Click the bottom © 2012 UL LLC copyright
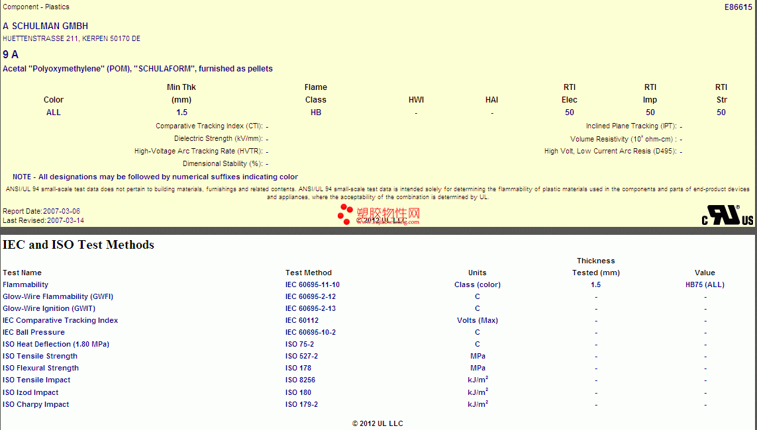The width and height of the screenshot is (757, 430). 378,424
